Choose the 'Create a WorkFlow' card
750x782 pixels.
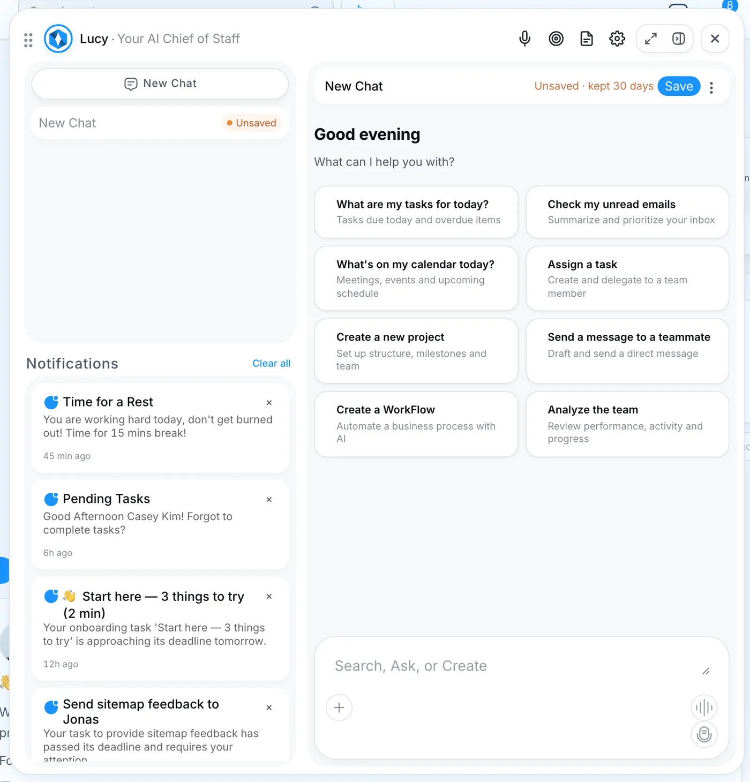click(416, 424)
